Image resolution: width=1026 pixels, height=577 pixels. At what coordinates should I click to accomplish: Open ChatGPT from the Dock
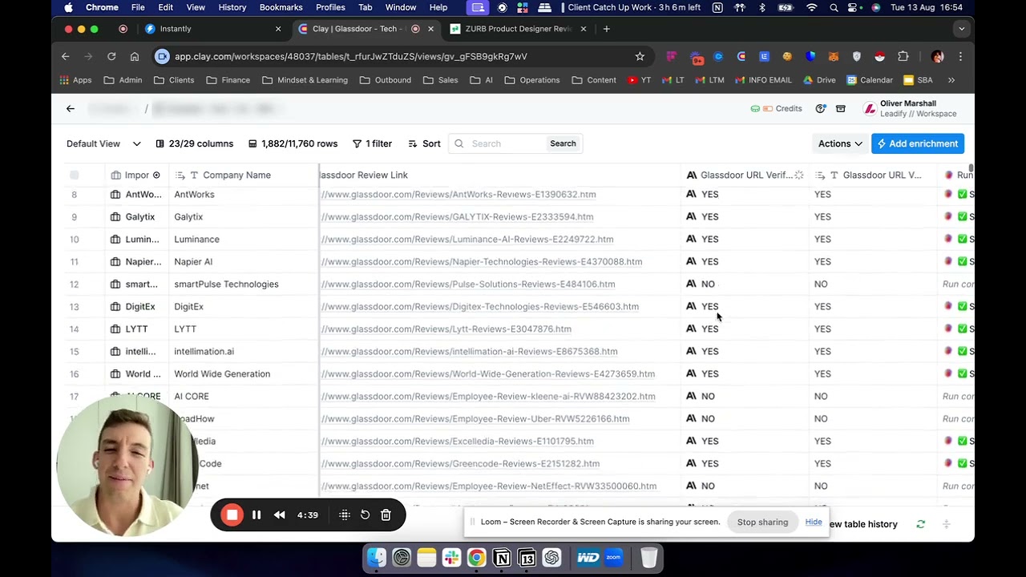pos(551,558)
